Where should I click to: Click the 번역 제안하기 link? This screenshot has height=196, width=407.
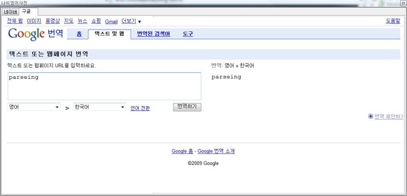(389, 116)
